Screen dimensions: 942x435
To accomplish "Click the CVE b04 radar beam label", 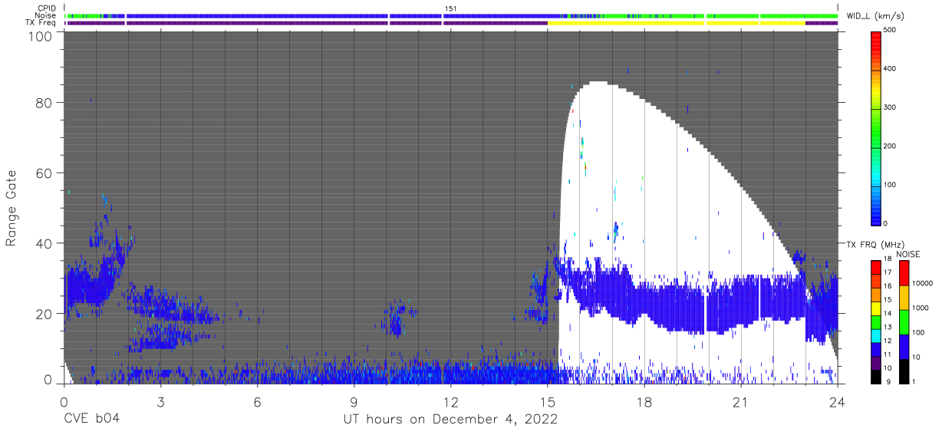I will coord(91,419).
